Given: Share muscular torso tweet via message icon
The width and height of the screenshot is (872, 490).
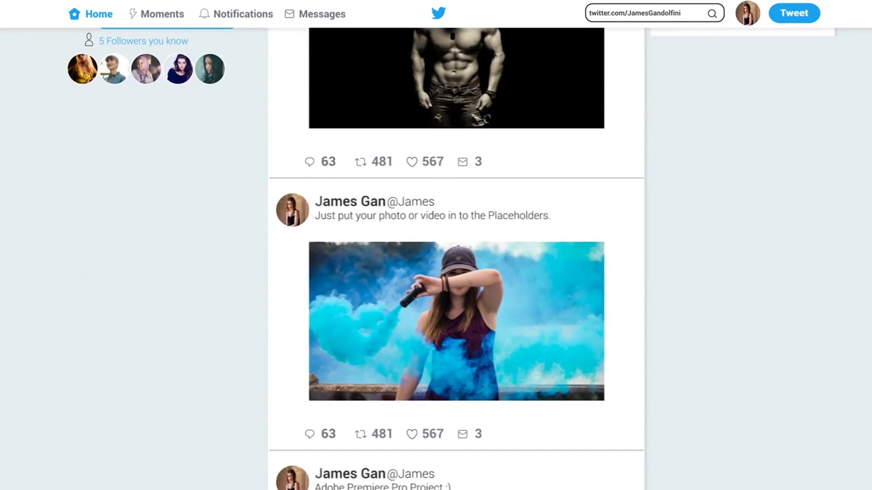Looking at the screenshot, I should click(463, 162).
